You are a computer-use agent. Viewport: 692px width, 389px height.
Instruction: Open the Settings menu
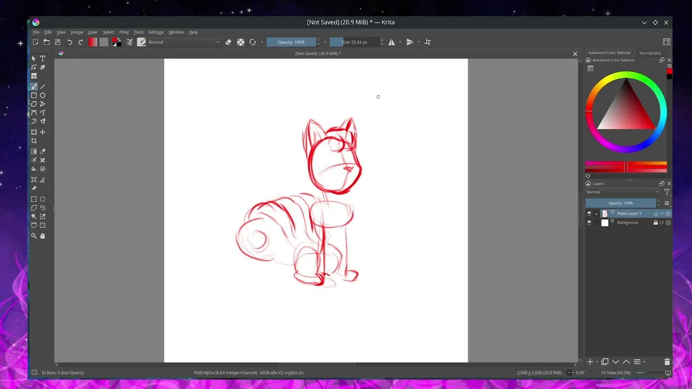point(156,32)
